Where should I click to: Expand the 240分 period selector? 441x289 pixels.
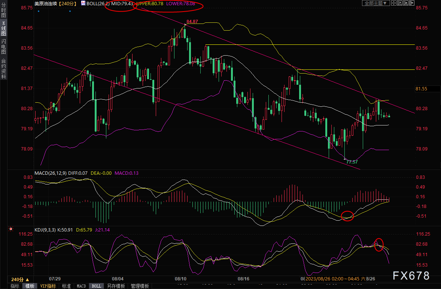click(20, 279)
